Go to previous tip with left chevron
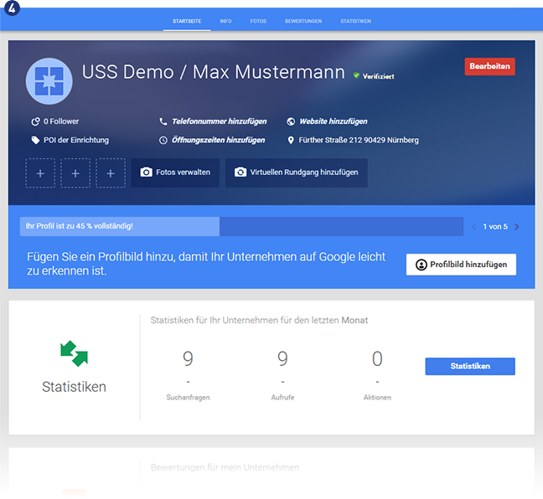Screen dimensions: 543x499 coord(473,227)
